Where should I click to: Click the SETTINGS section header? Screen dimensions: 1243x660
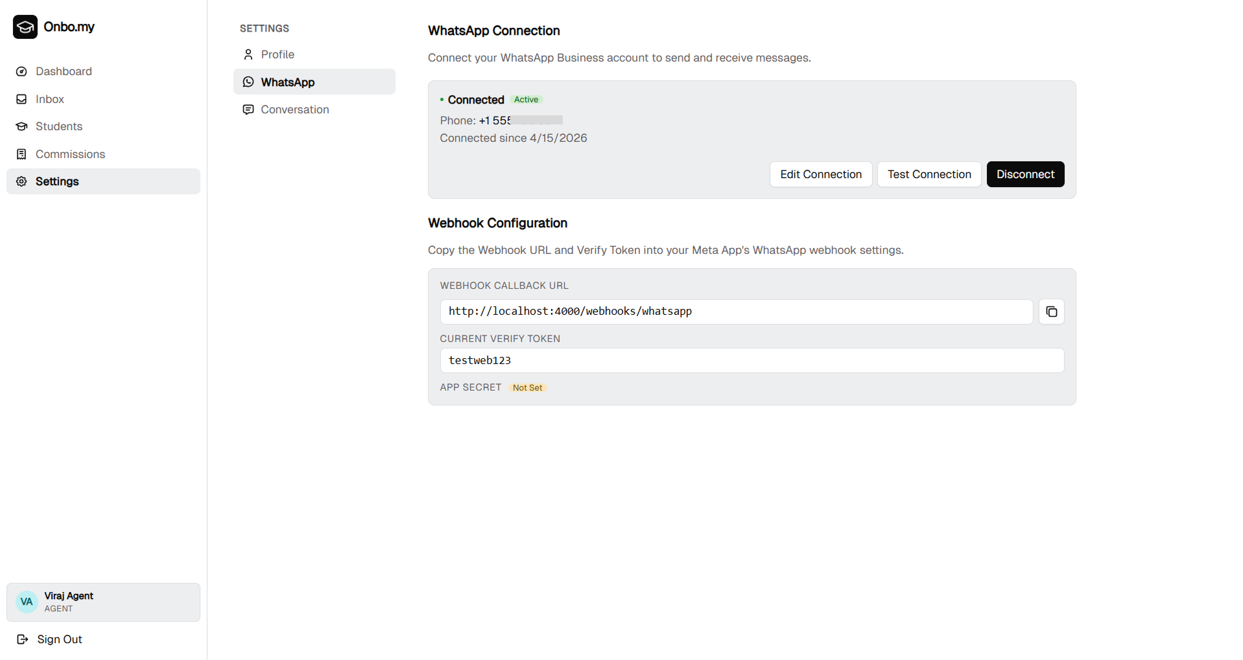[264, 28]
